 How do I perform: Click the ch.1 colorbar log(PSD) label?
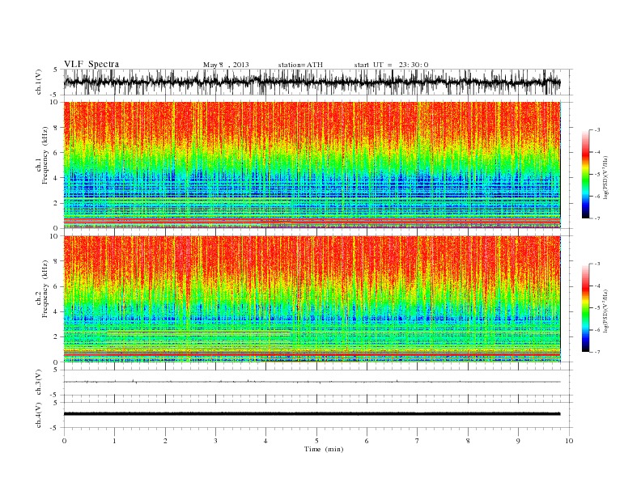605,177
